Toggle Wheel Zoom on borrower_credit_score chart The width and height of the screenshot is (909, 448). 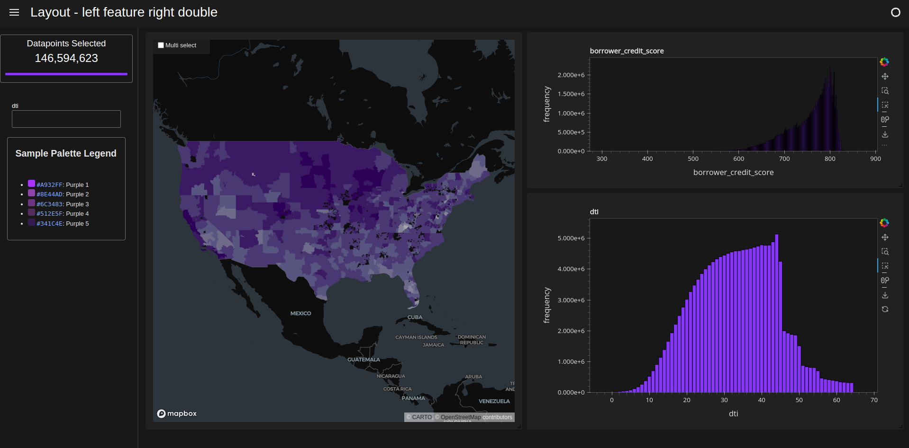coord(885,120)
